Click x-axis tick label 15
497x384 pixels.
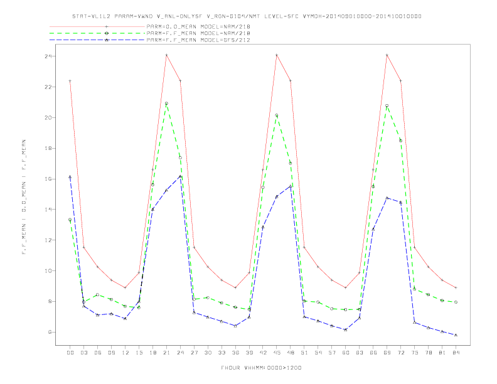(x=139, y=353)
